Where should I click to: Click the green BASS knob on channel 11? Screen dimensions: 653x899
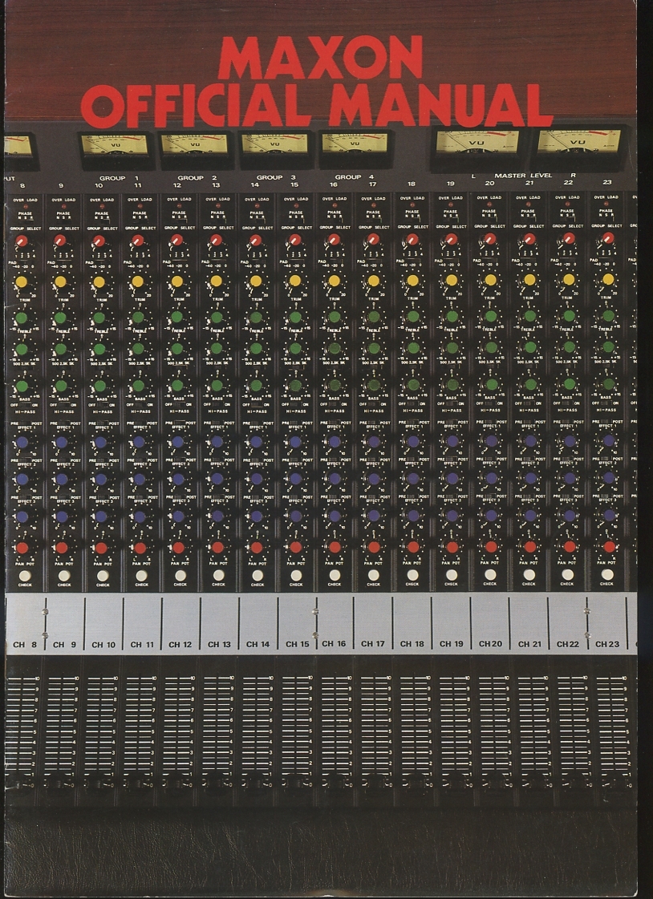click(138, 385)
